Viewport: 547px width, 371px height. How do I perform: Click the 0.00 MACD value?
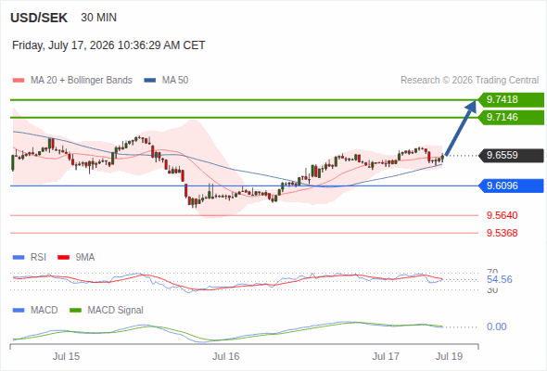[496, 326]
